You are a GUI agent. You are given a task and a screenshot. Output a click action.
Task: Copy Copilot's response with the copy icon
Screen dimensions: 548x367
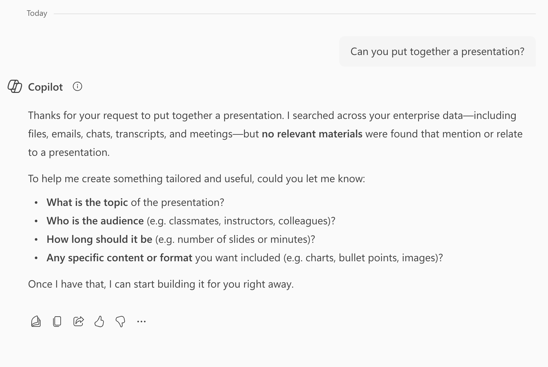(57, 321)
